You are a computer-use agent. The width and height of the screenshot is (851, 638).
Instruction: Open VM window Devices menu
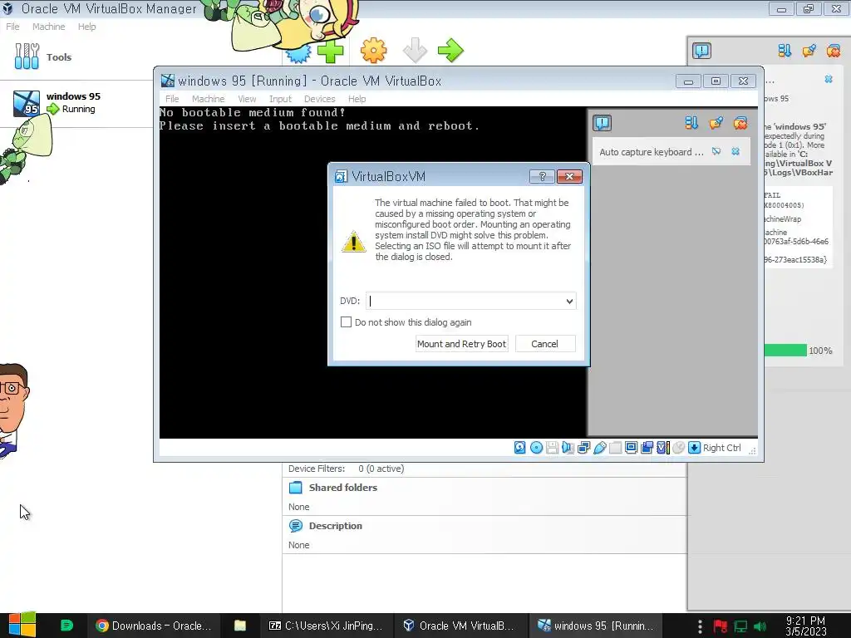320,99
